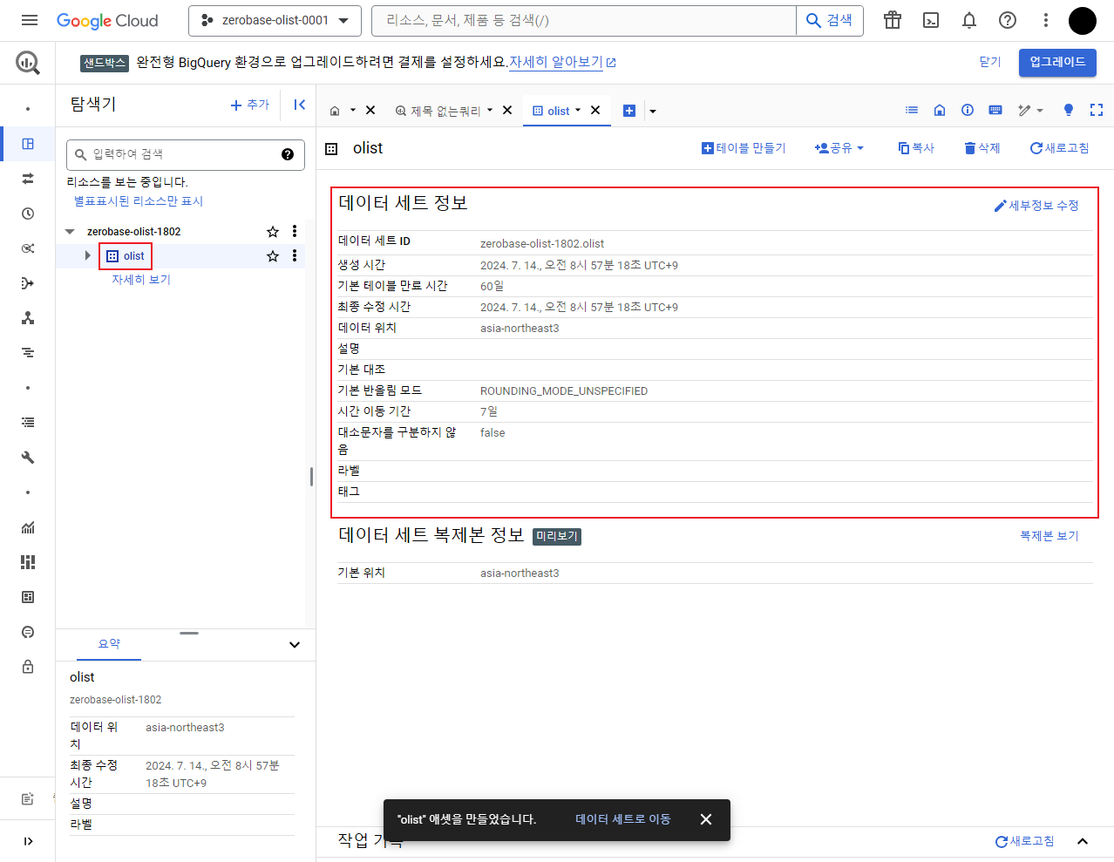This screenshot has width=1114, height=862.
Task: Click 복사 copy dataset button
Action: 916,148
